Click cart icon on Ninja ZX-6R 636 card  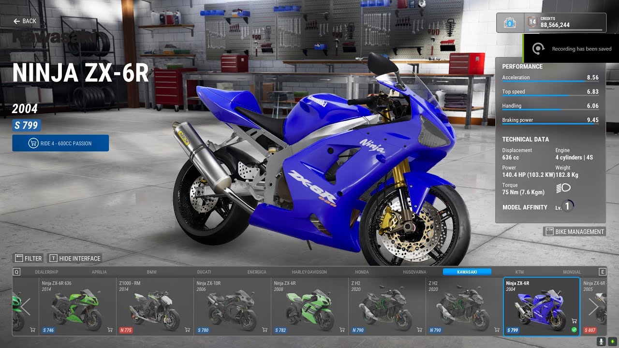pos(110,330)
